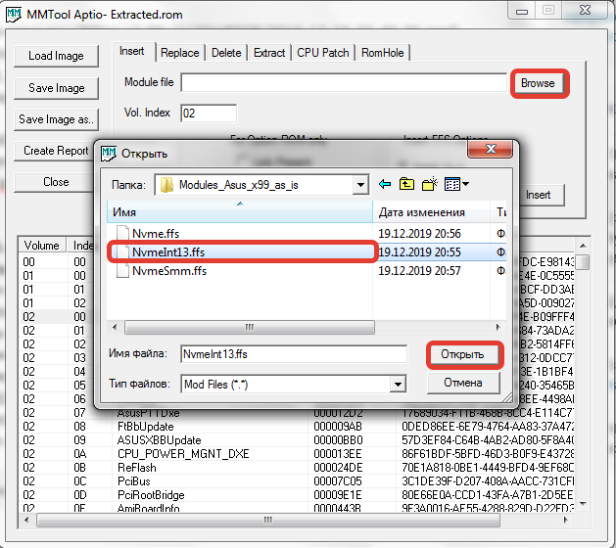
Task: Click the Открыть button in dialog
Action: click(462, 354)
